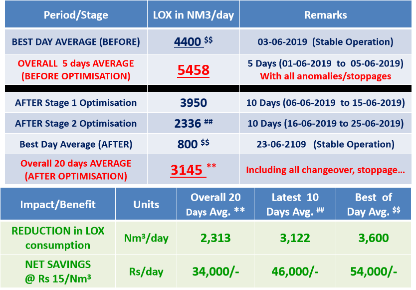Click the Units header cell
416x290 pixels.
(146, 204)
